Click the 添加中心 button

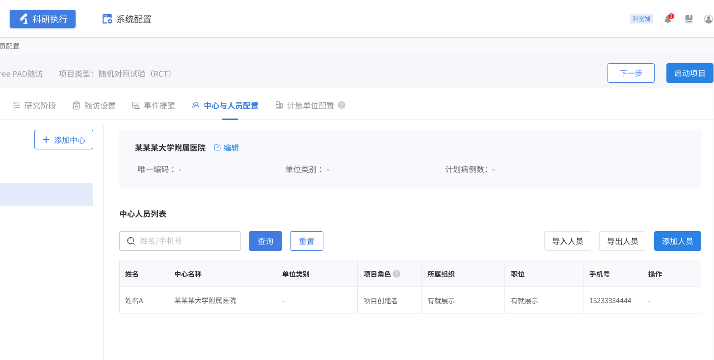[64, 140]
